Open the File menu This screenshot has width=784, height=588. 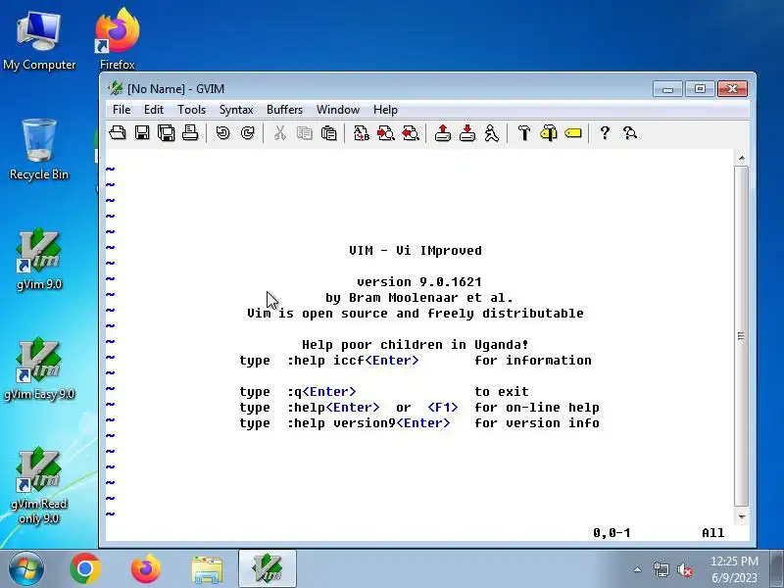pyautogui.click(x=122, y=110)
